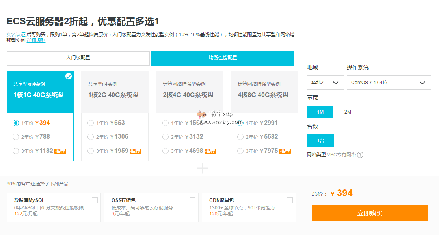Click the 立即购买 buy now button
The width and height of the screenshot is (439, 235).
(x=370, y=213)
